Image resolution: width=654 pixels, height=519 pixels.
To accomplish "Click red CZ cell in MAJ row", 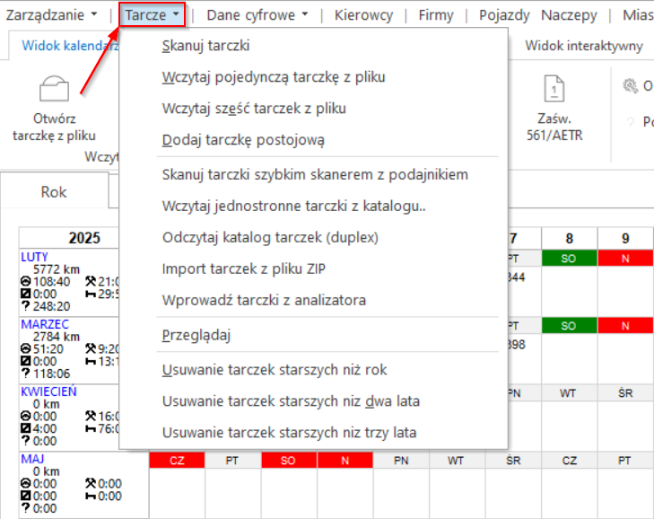I will (x=177, y=461).
